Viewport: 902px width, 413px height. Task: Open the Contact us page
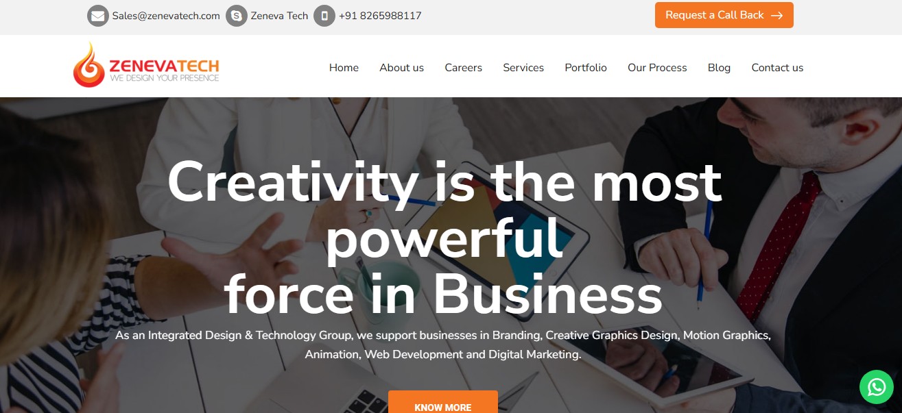click(777, 67)
